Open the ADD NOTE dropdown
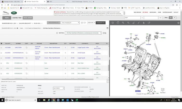Image resolution: width=182 pixels, height=109 pixels. [91, 23]
